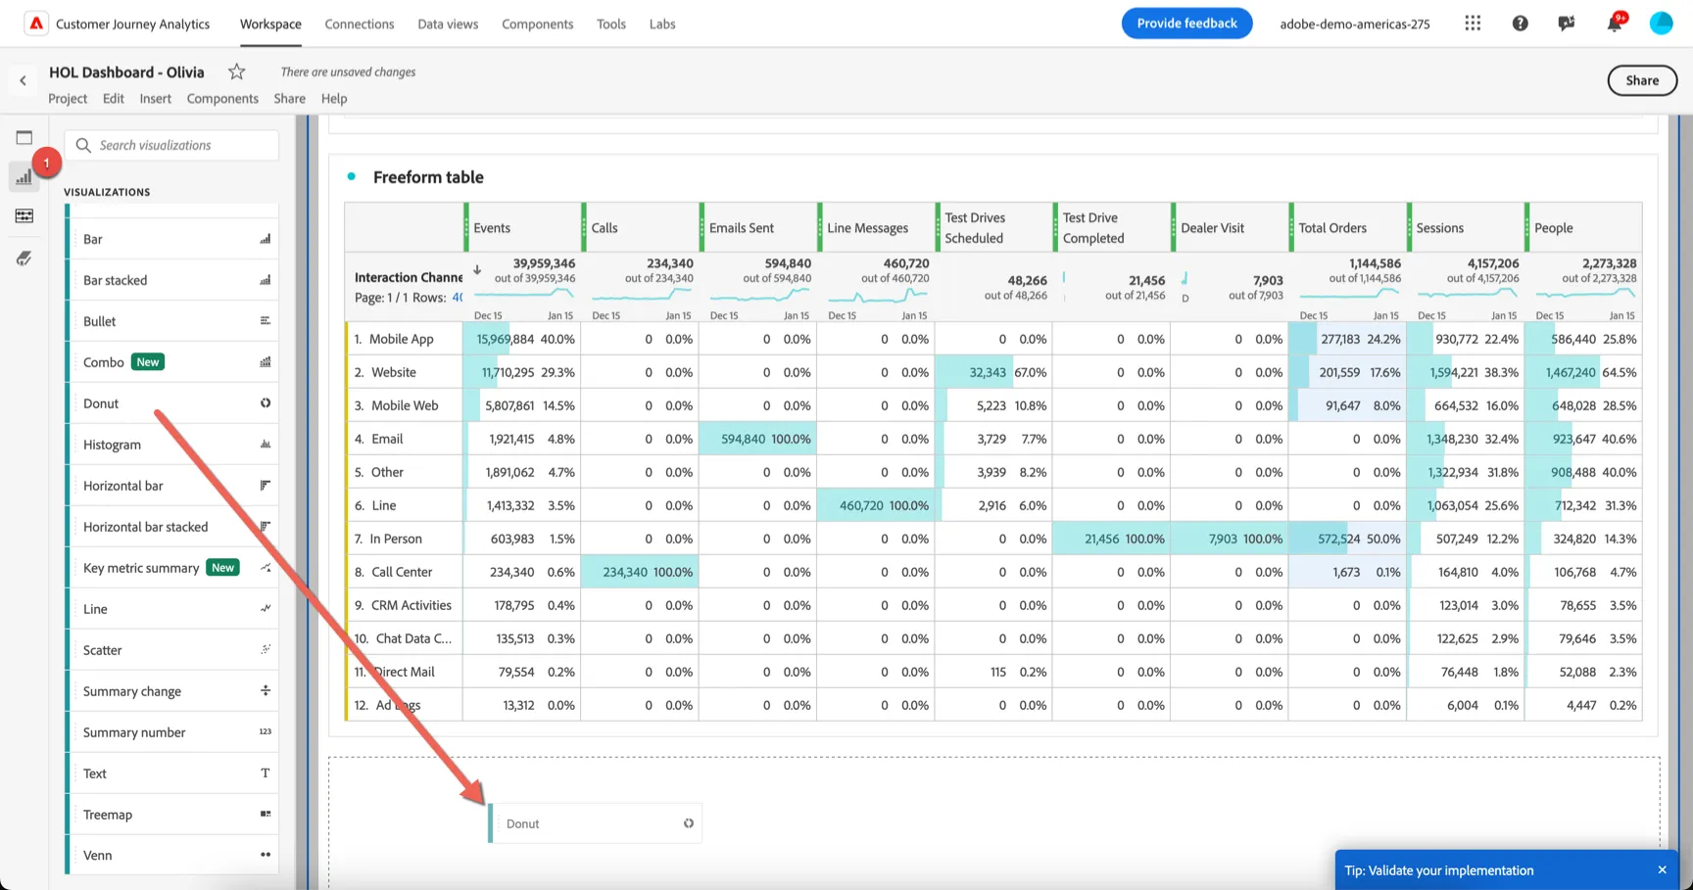This screenshot has height=890, width=1693.
Task: Select the Combo visualization
Action: coord(172,362)
